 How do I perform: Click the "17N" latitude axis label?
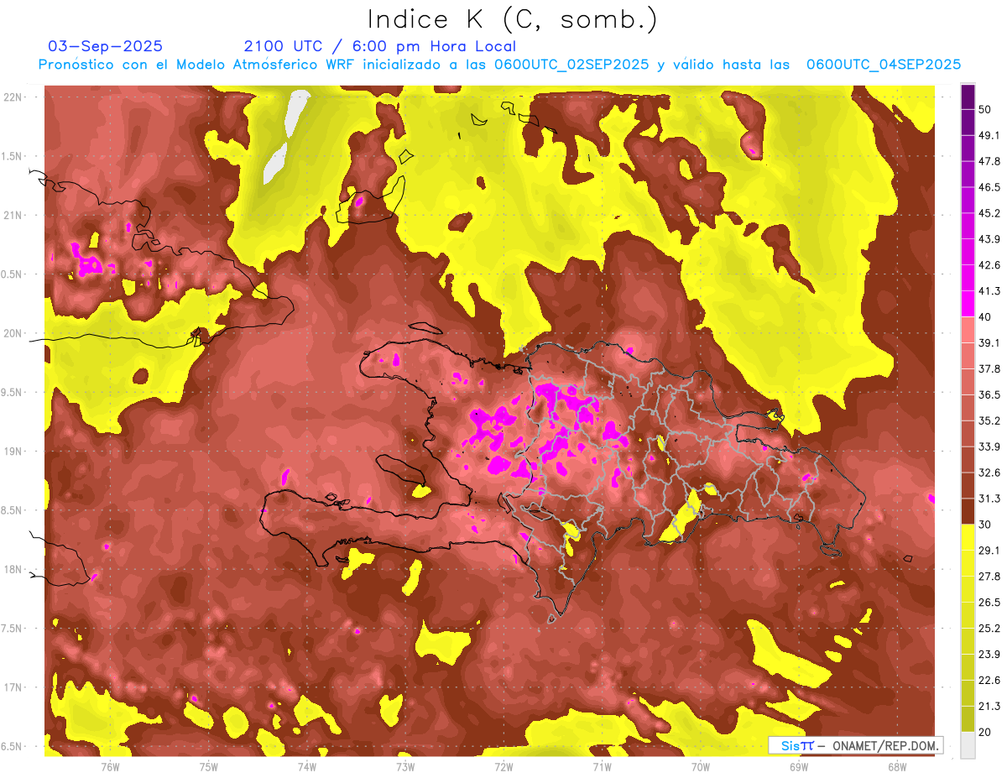13,687
